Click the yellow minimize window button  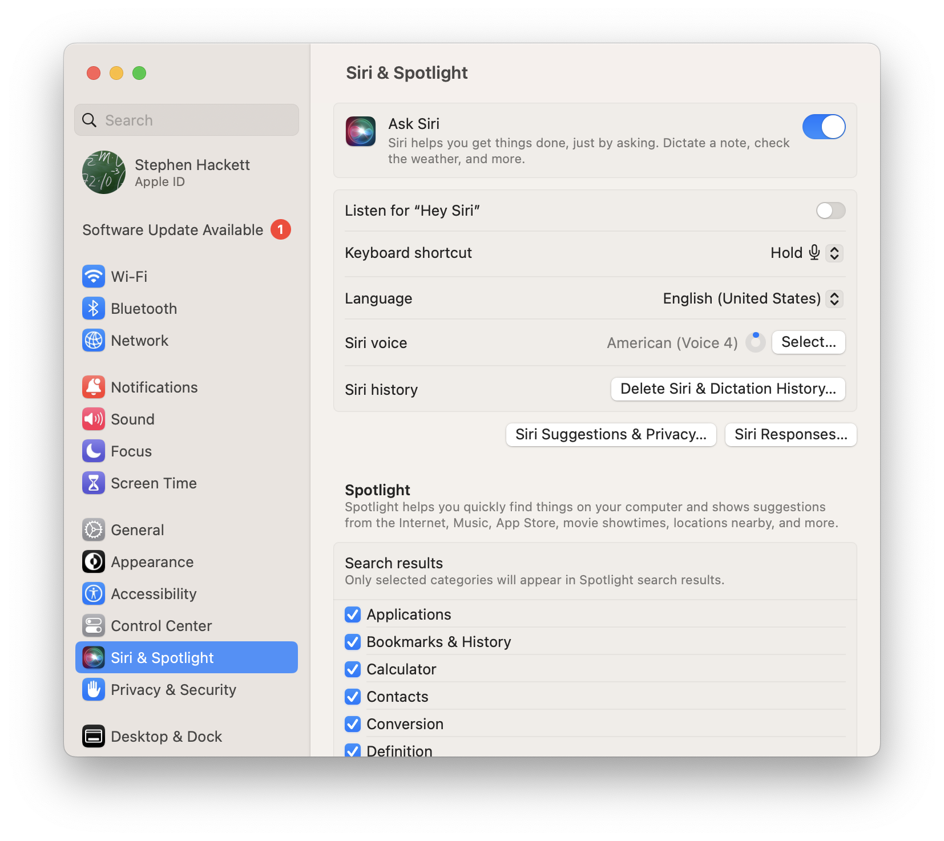[x=116, y=73]
